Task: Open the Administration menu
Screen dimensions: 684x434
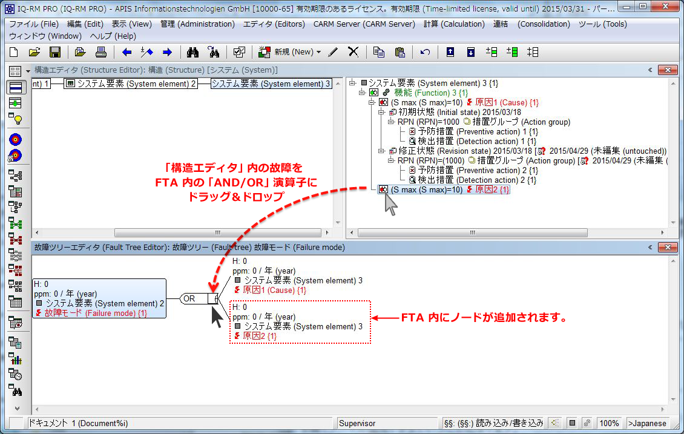Action: [197, 24]
